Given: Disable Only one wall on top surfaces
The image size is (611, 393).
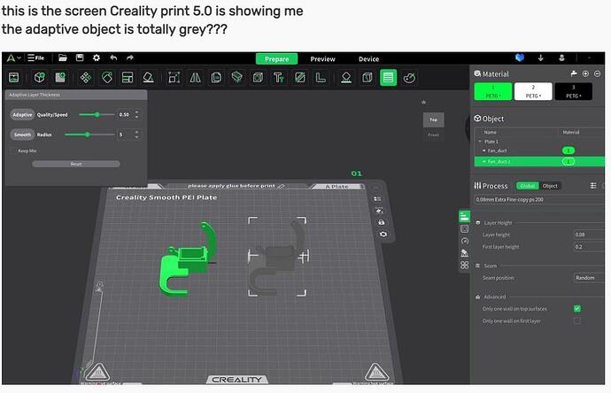Looking at the screenshot, I should [x=577, y=309].
